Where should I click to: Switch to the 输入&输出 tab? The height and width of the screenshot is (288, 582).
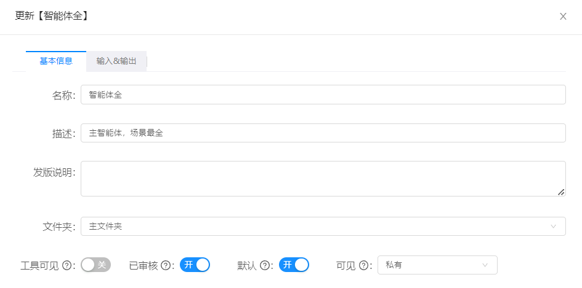116,61
